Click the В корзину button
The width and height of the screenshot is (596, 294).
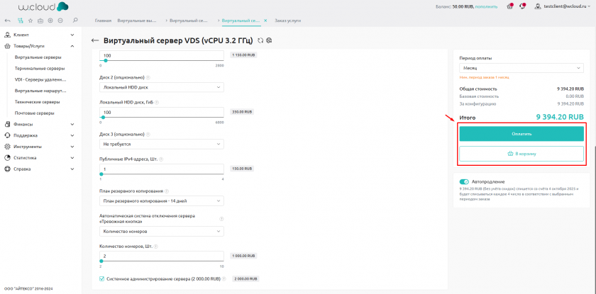(x=521, y=153)
